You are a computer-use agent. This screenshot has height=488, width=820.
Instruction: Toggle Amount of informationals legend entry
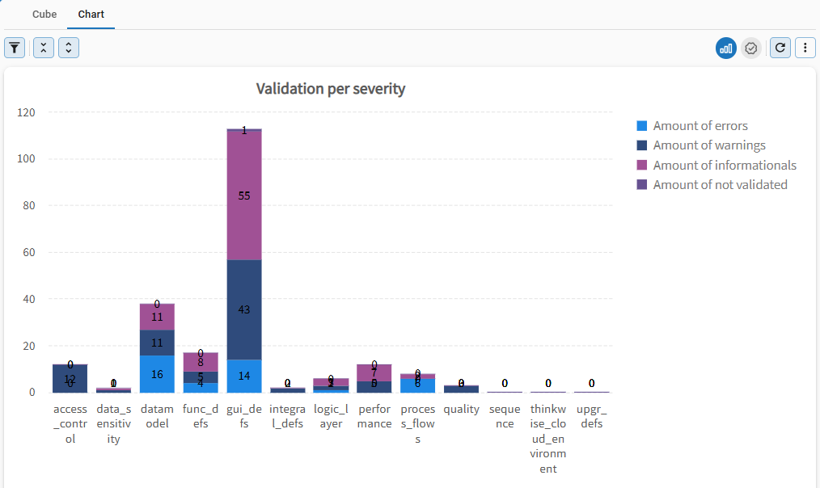pyautogui.click(x=716, y=165)
